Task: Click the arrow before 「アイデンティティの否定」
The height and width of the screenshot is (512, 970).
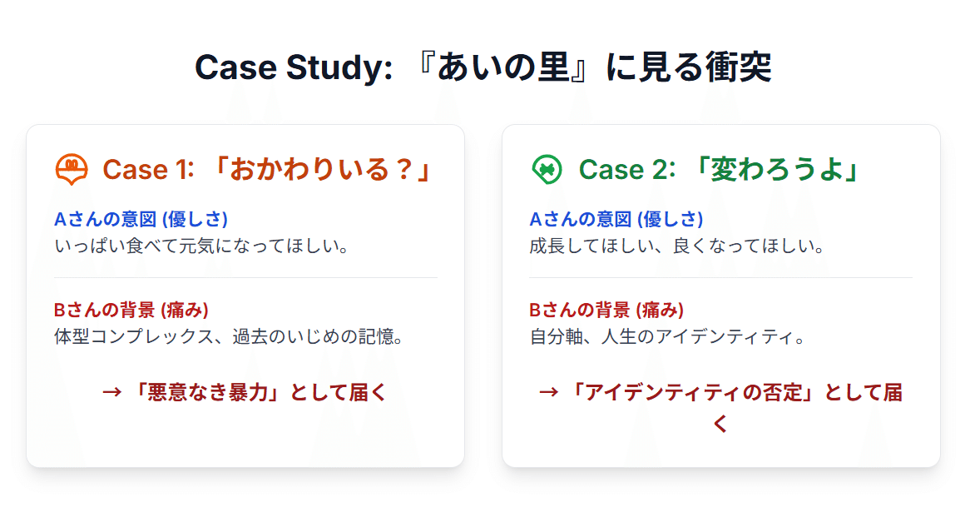Action: [x=548, y=393]
